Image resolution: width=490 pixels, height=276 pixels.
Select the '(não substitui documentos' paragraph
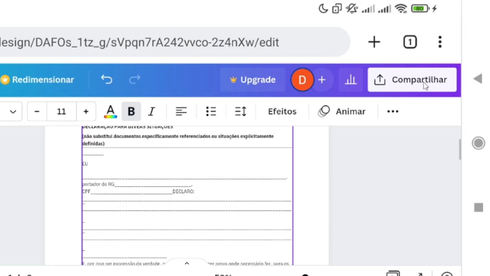178,140
